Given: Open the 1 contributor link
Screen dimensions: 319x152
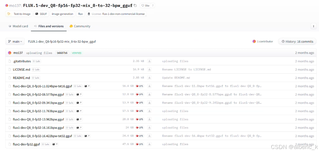Looking at the screenshot, I should pos(263,41).
